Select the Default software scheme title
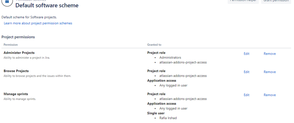294x123 pixels. point(47,5)
